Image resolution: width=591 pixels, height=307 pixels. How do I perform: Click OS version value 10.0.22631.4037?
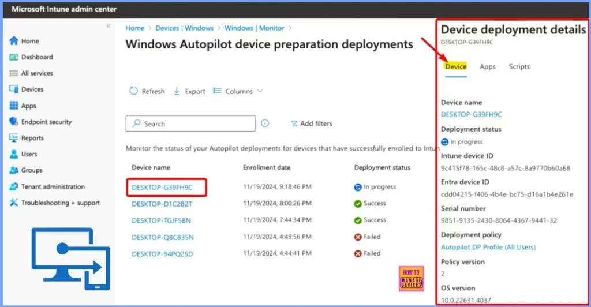pos(466,300)
